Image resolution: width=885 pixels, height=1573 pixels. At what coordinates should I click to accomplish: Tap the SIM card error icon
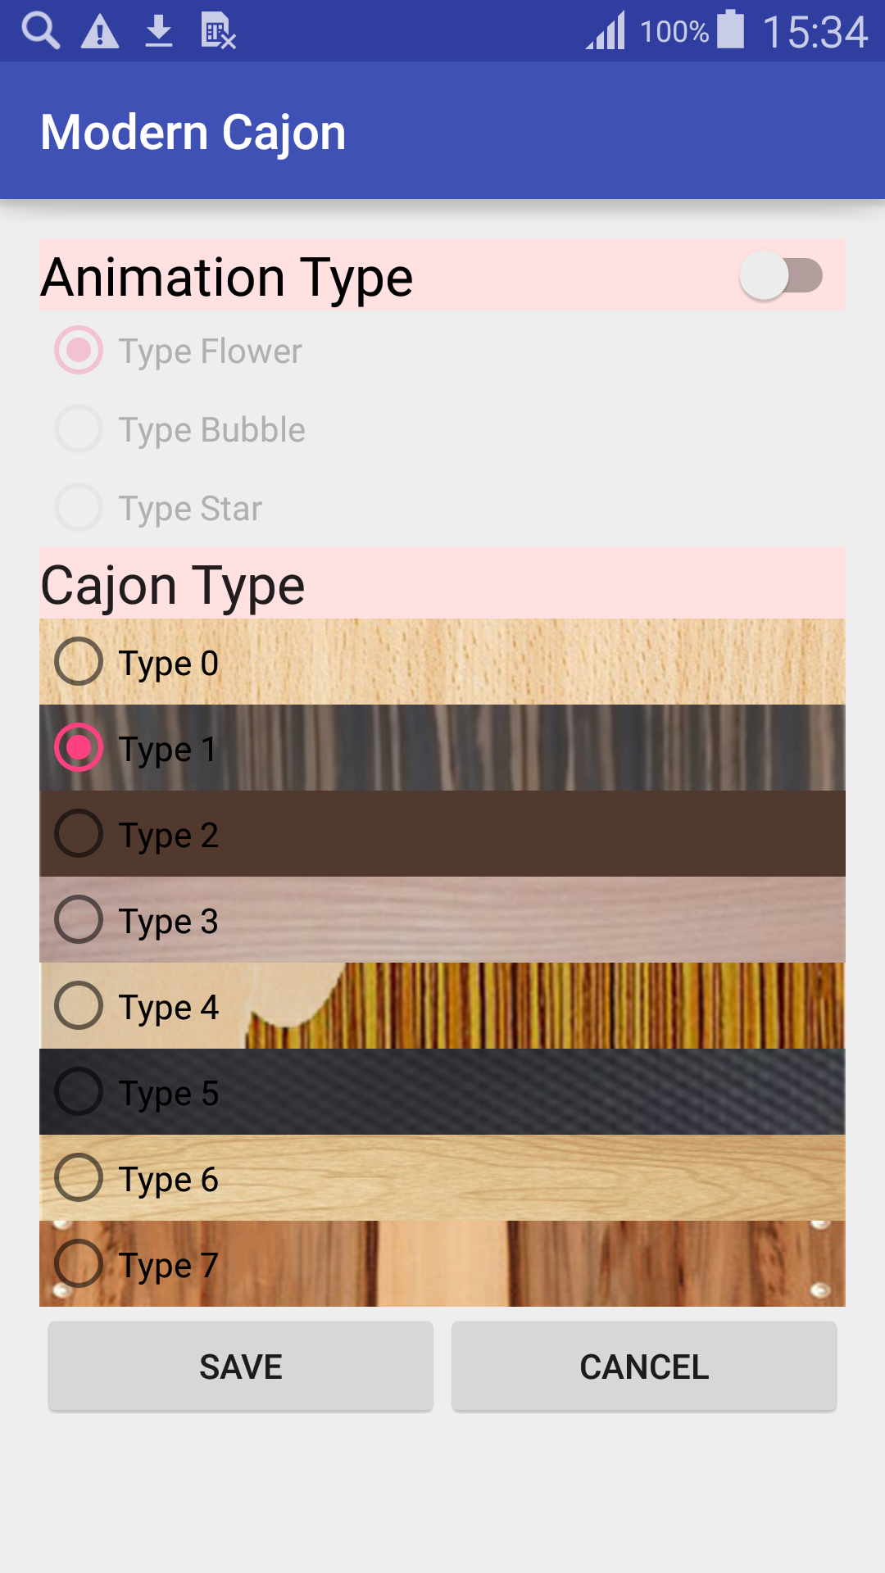[218, 32]
